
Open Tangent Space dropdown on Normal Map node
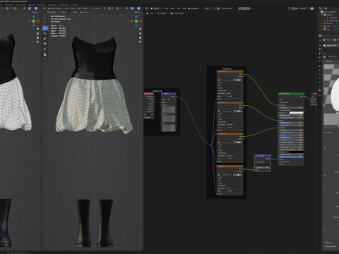pyautogui.click(x=263, y=162)
